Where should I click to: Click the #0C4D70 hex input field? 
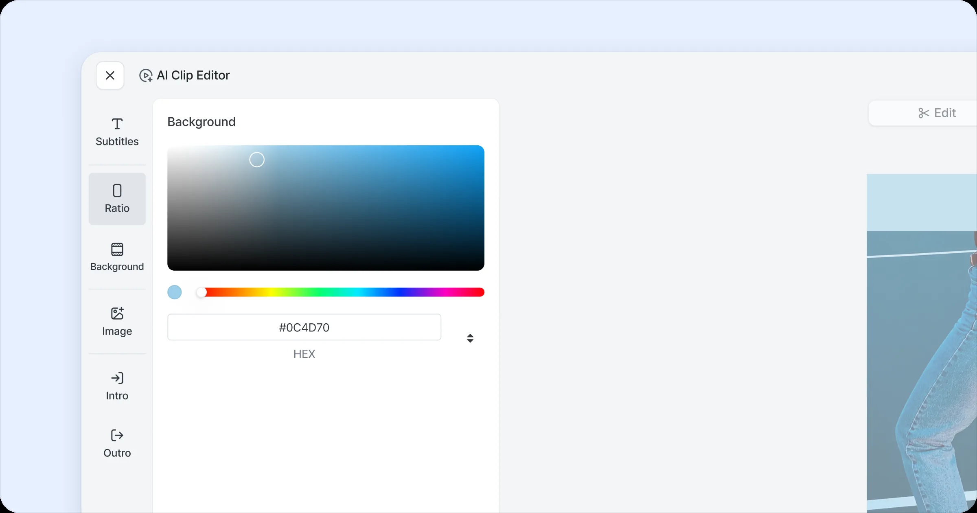pos(304,327)
